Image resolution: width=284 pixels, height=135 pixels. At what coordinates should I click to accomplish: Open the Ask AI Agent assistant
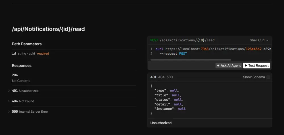(229, 65)
